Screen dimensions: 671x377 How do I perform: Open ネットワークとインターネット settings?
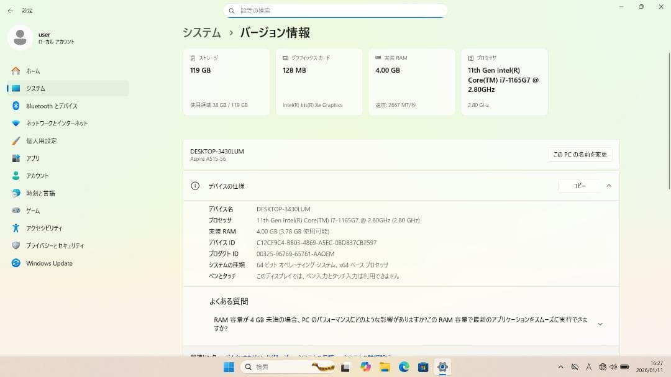(56, 123)
